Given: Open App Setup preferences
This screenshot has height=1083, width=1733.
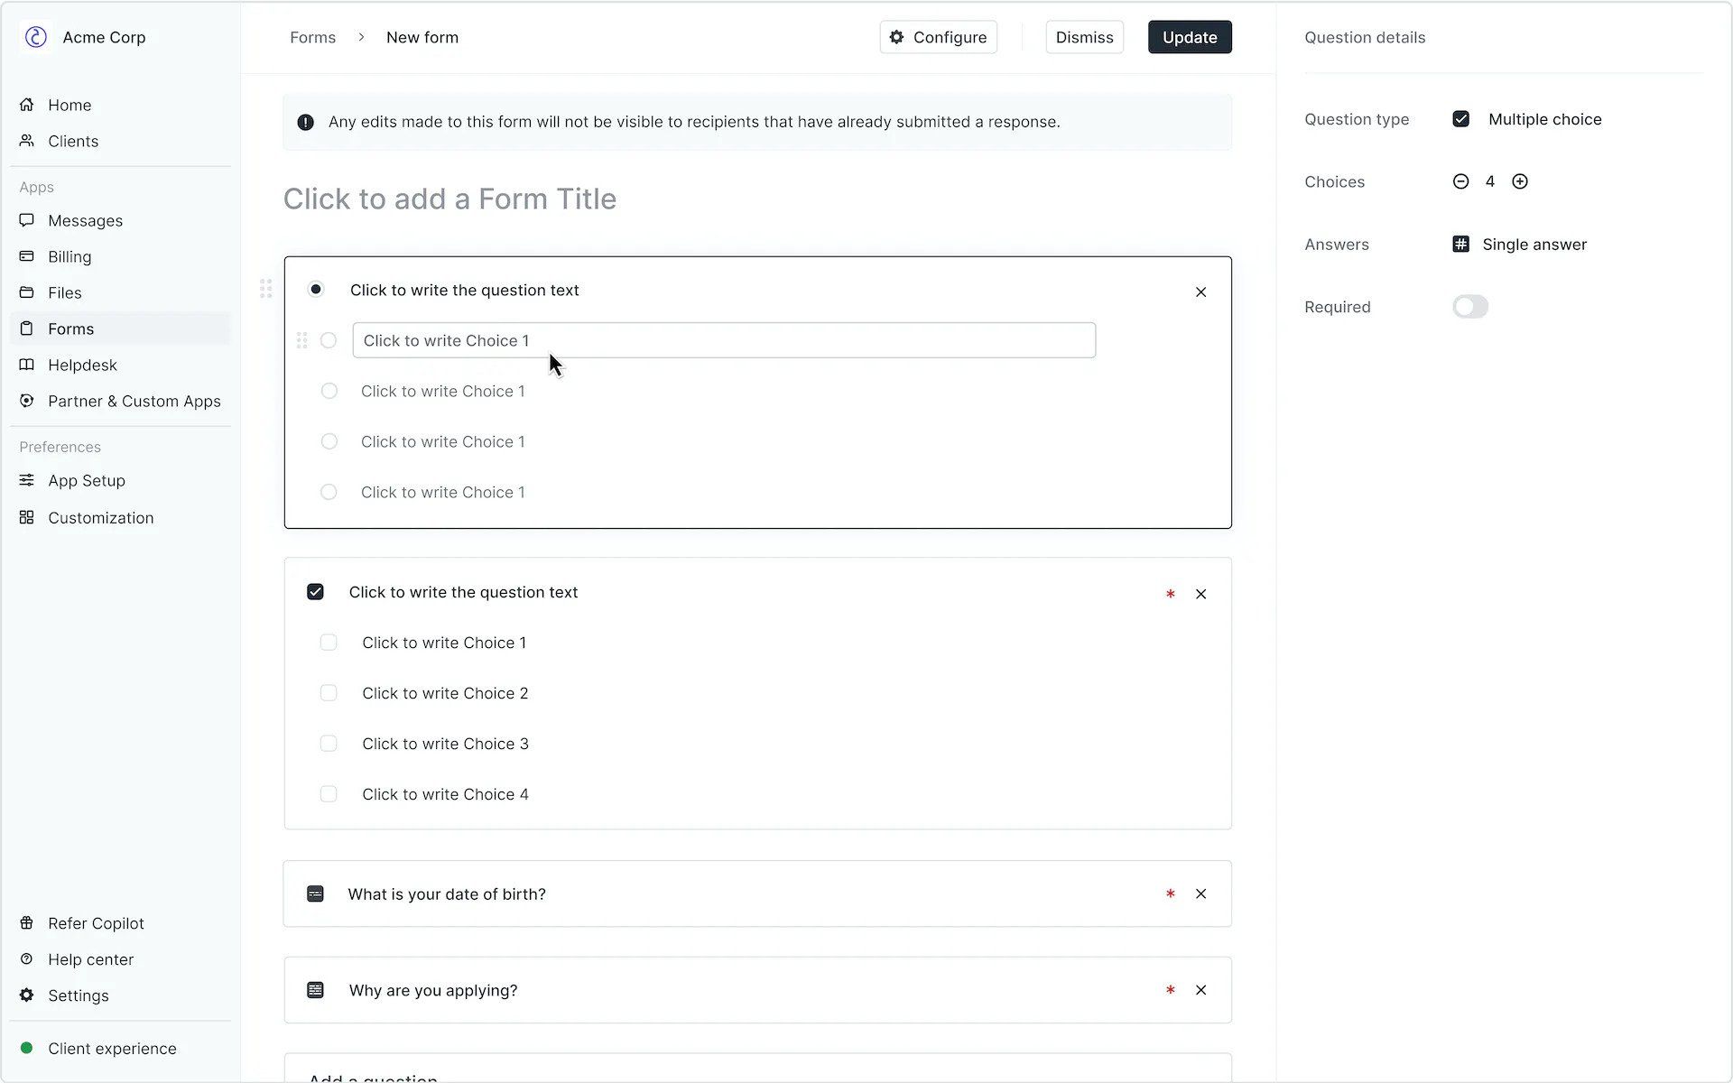Looking at the screenshot, I should coord(86,480).
